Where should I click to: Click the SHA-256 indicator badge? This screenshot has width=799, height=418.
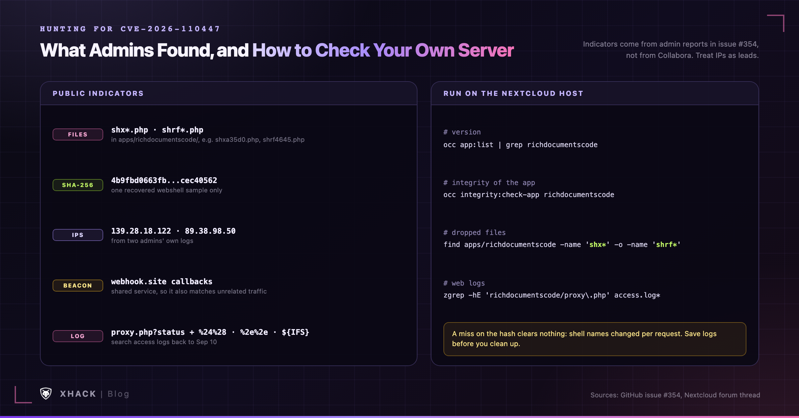click(78, 185)
